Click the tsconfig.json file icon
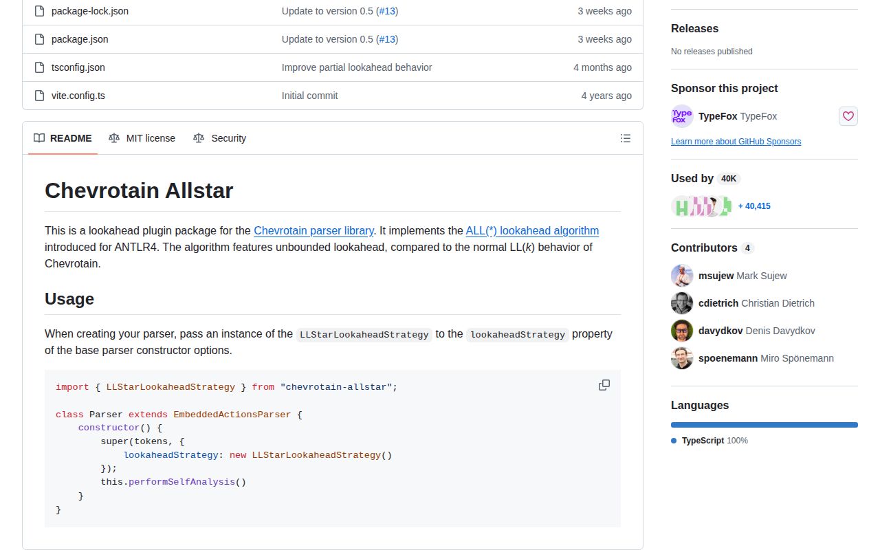 pyautogui.click(x=39, y=67)
